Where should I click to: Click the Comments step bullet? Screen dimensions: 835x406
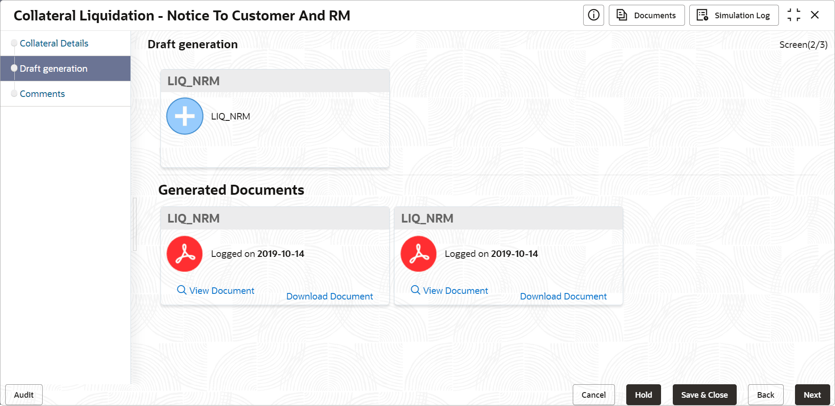[14, 93]
